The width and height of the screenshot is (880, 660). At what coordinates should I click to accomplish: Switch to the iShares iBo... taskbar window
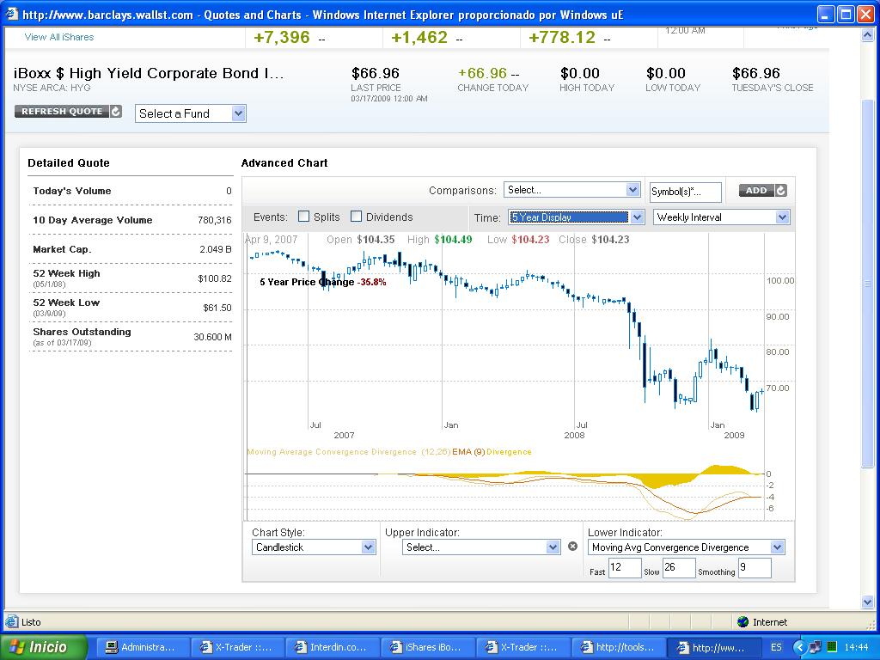point(426,647)
